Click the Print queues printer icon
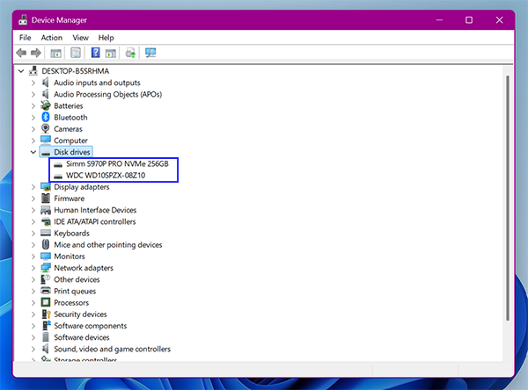Screen dimensions: 528x390 pyautogui.click(x=46, y=291)
